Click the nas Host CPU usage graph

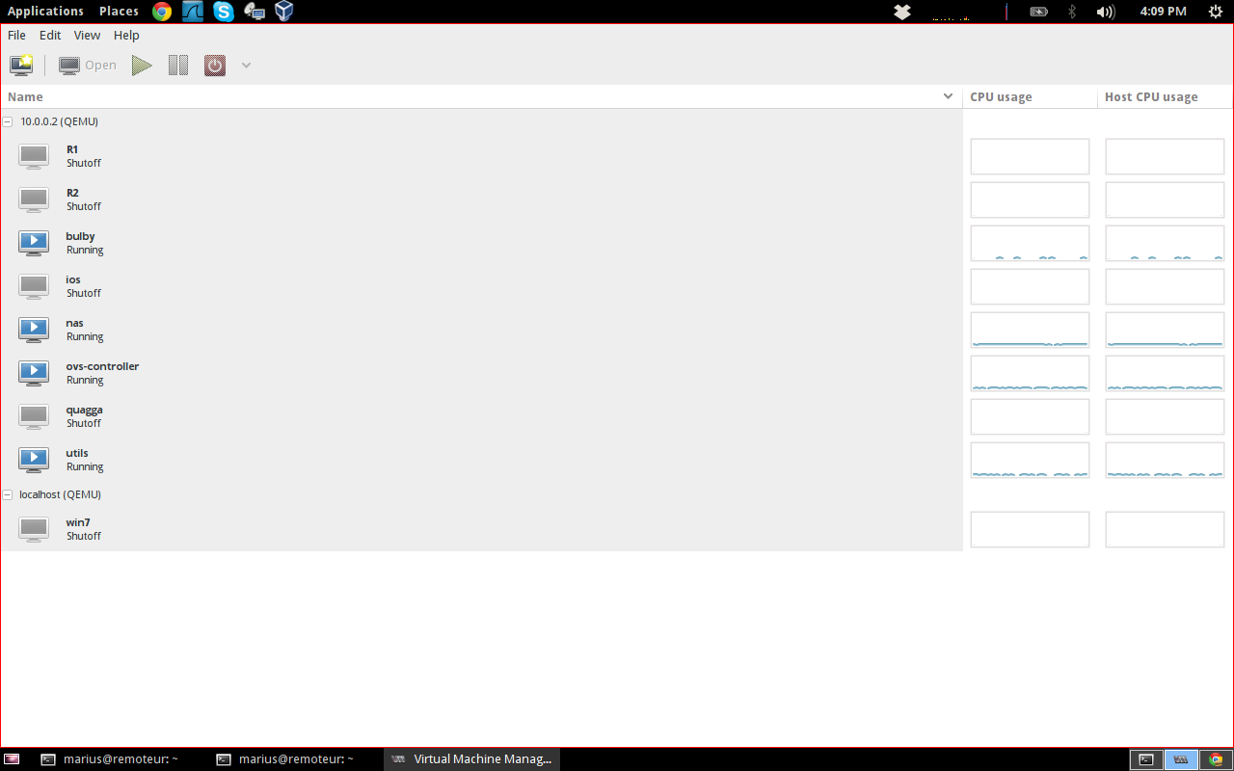1165,330
